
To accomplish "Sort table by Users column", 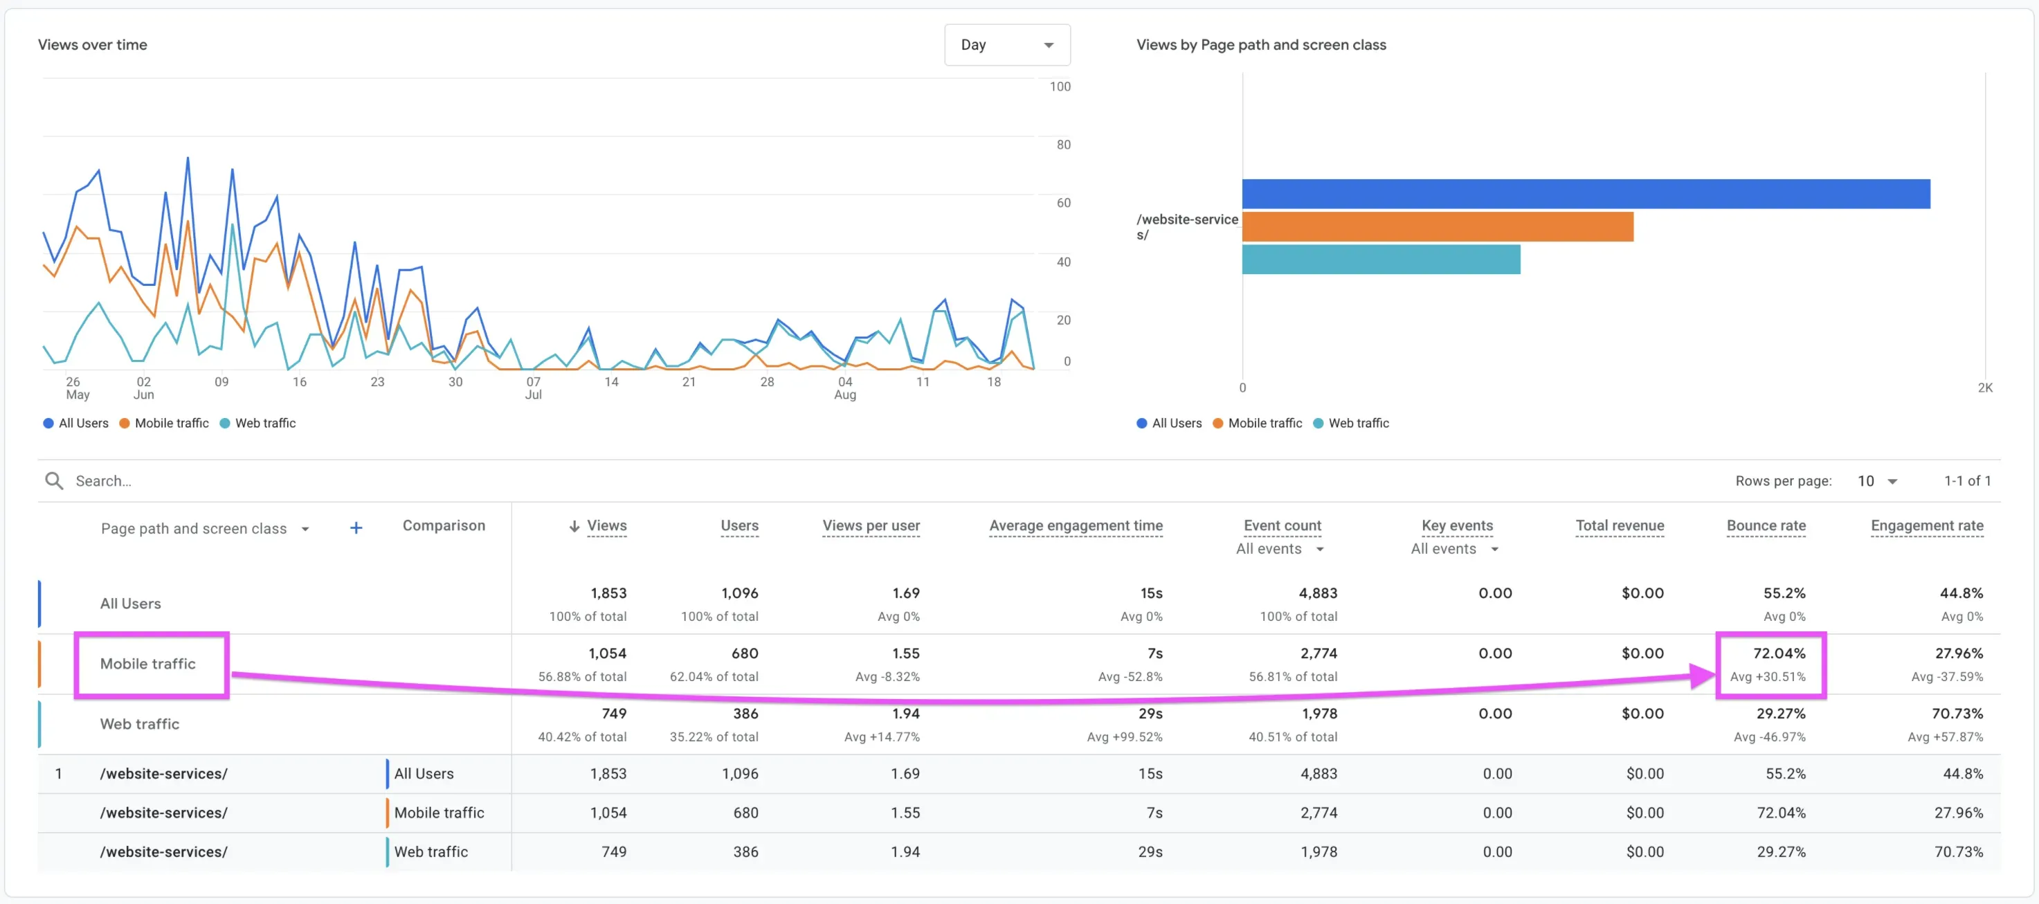I will 739,525.
